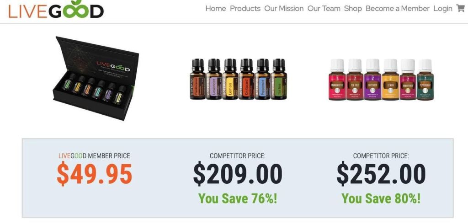Visit the Our Team page

324,9
